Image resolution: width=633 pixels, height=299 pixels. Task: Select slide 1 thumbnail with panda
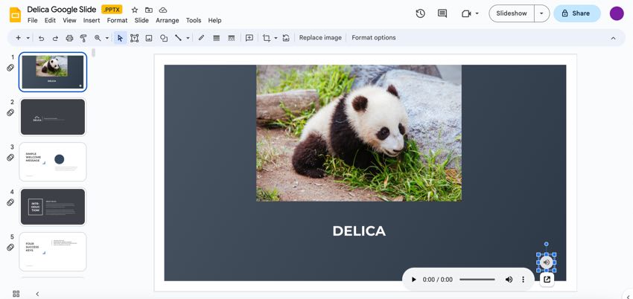coord(52,71)
